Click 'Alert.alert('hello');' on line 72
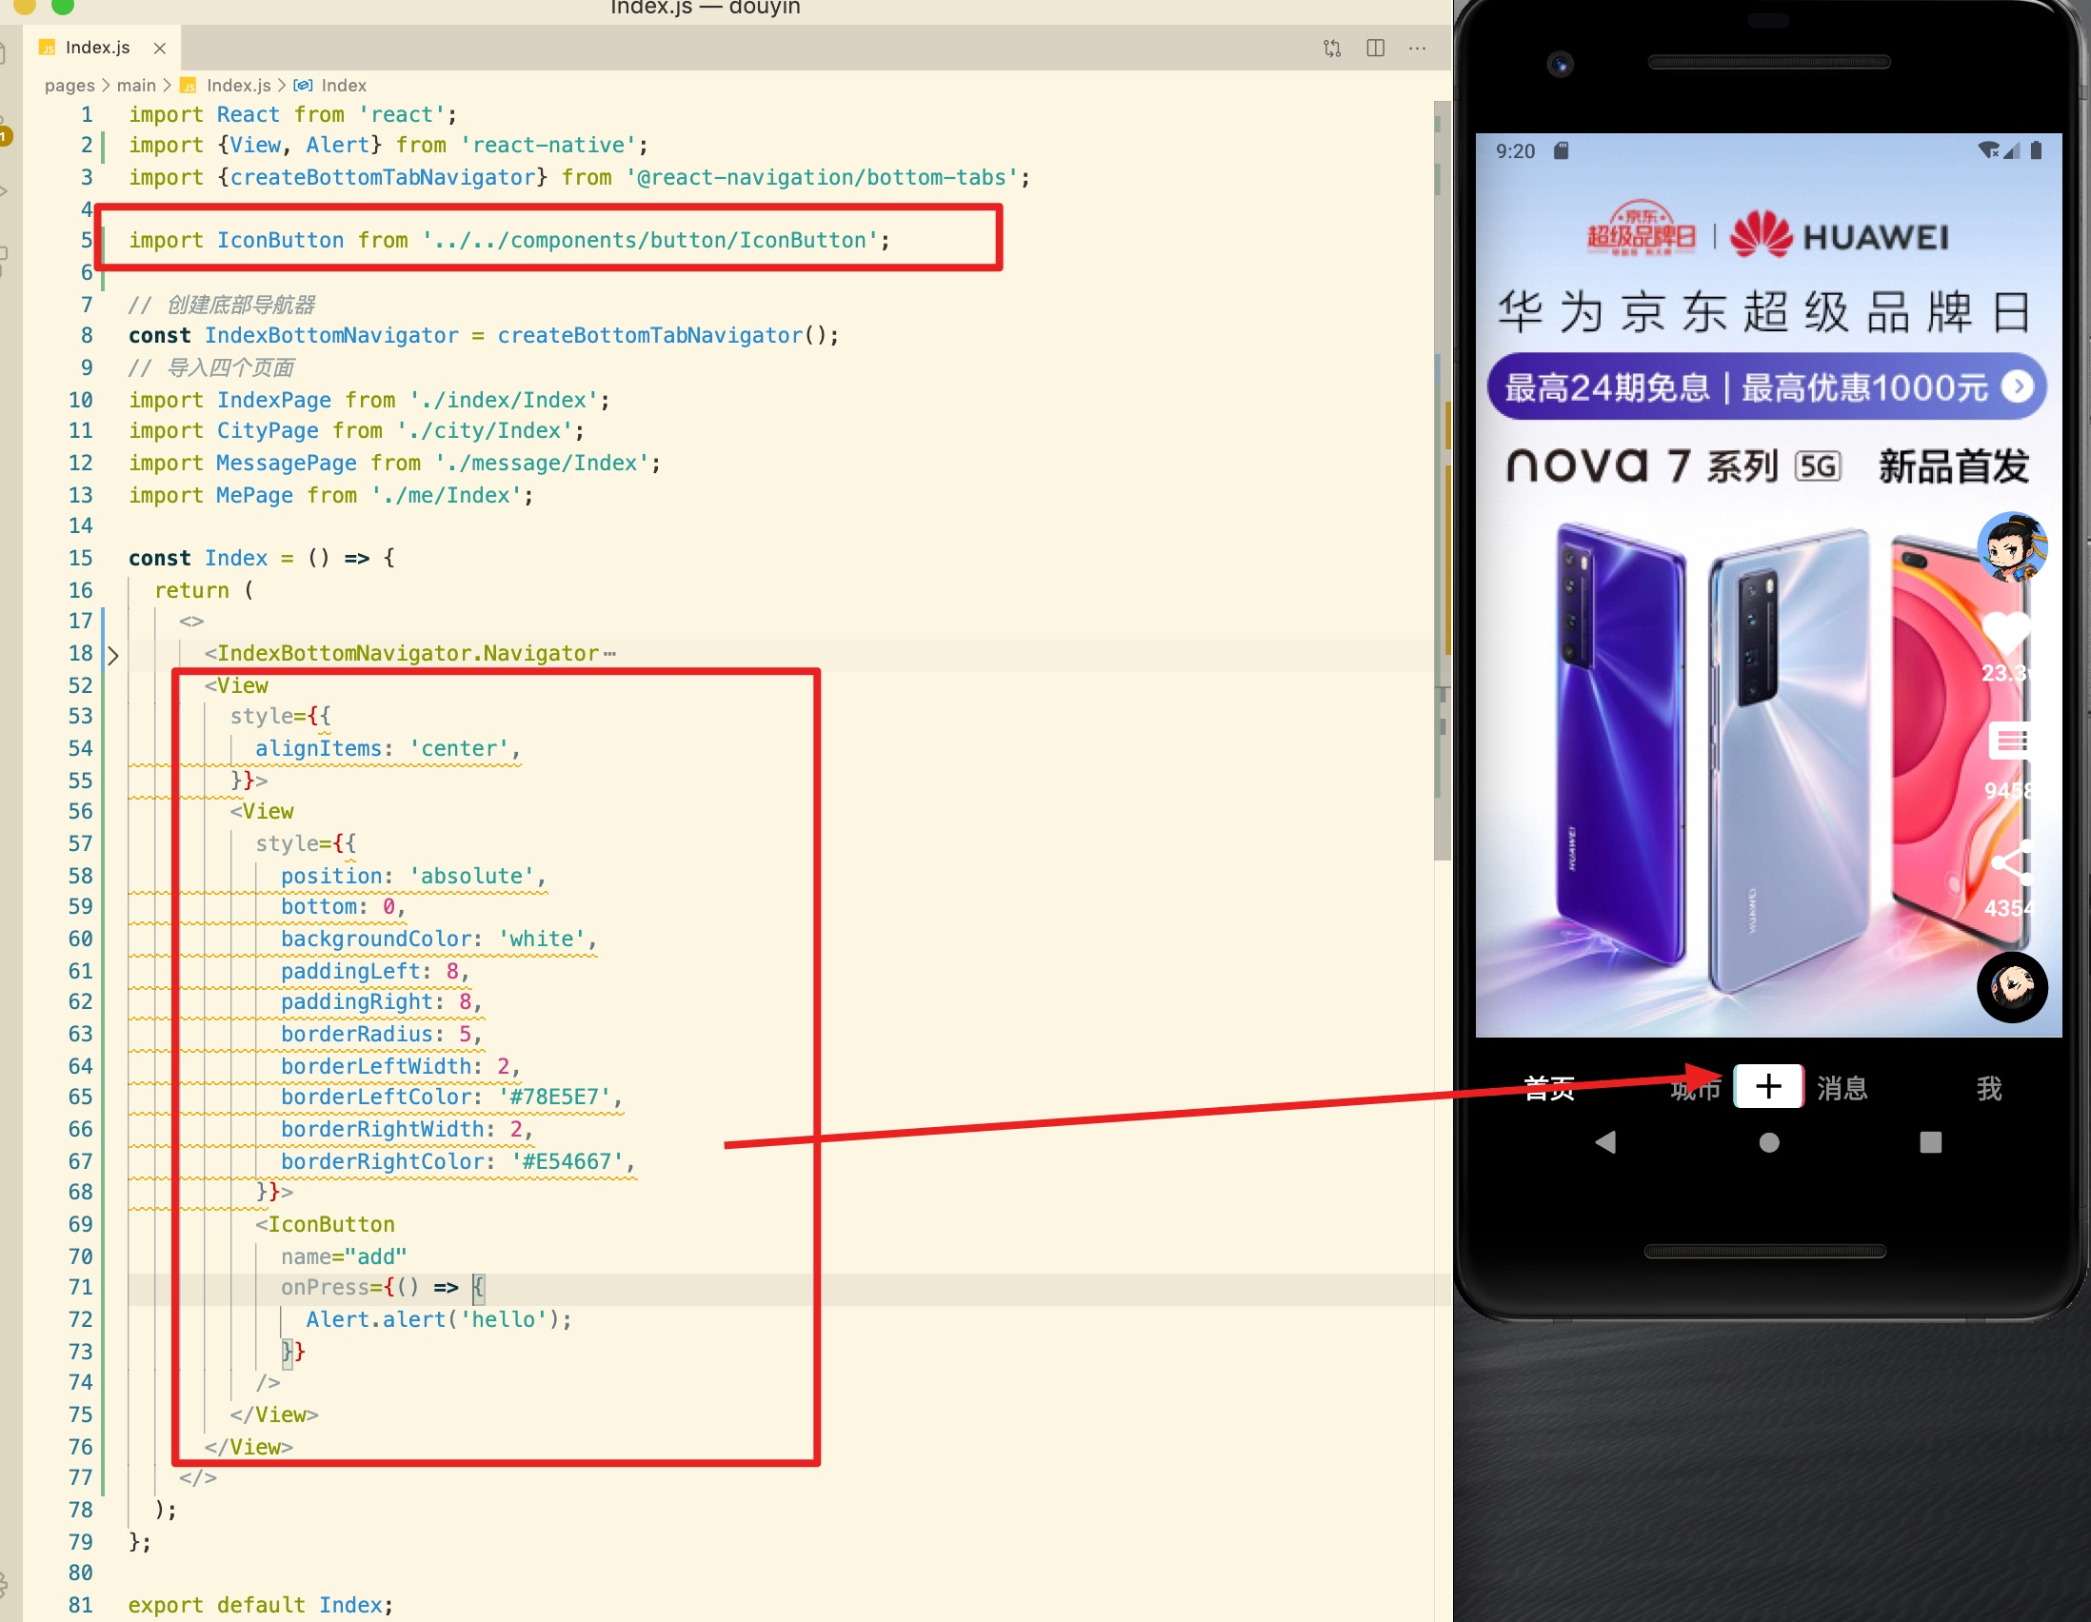 coord(439,1319)
